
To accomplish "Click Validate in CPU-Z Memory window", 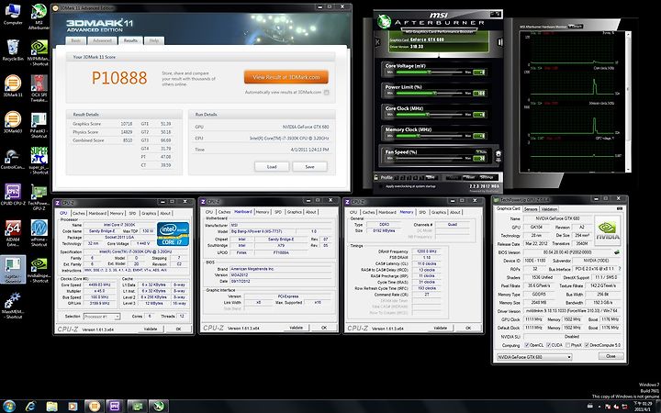I will coord(440,328).
